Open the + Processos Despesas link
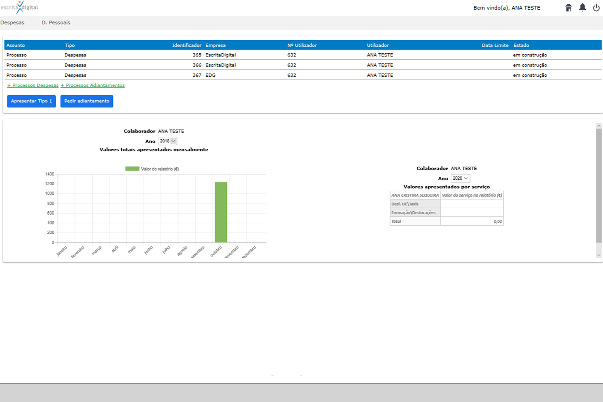603x402 pixels. [33, 85]
